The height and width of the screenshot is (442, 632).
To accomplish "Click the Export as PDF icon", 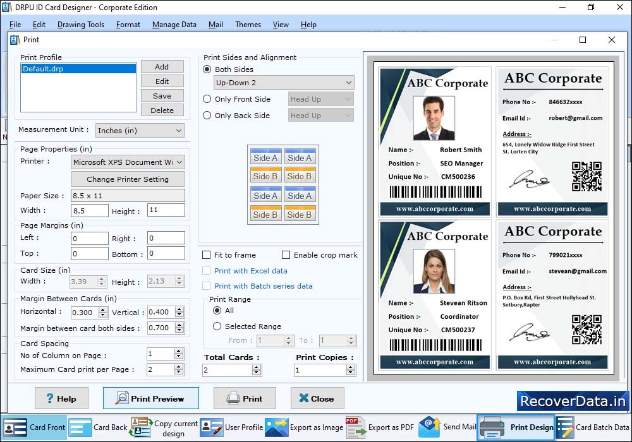I will click(x=355, y=427).
